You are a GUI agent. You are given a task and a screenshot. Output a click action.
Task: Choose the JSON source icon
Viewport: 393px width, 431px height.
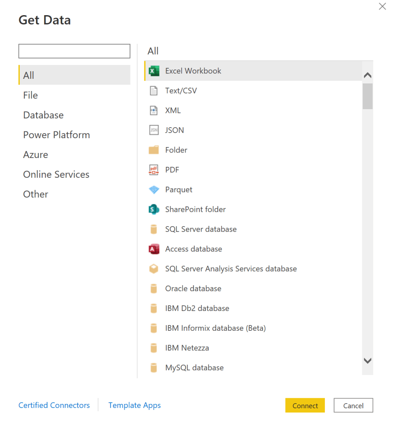point(154,130)
